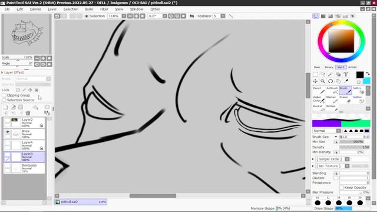Select the WaterColor tool

pos(319,100)
